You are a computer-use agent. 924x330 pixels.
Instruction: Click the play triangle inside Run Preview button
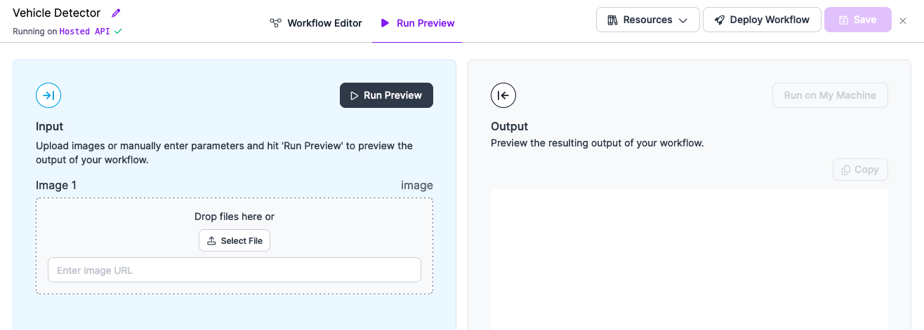tap(355, 95)
